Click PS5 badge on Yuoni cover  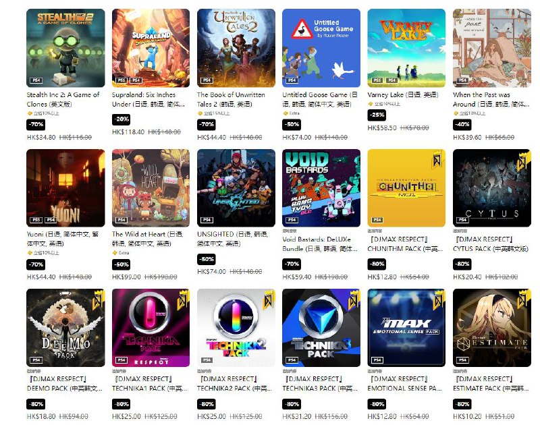36,220
